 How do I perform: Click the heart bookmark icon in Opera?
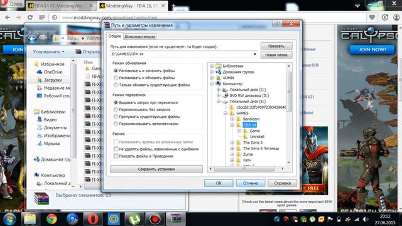(372, 18)
